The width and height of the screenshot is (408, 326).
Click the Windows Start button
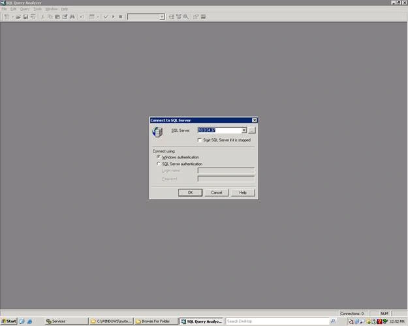[x=9, y=321]
